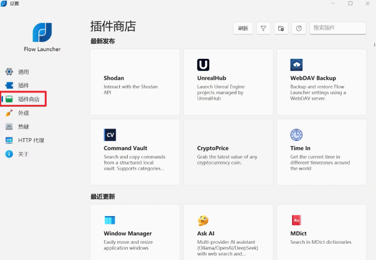Click the filter funnel icon button
This screenshot has width=376, height=260.
pos(263,28)
